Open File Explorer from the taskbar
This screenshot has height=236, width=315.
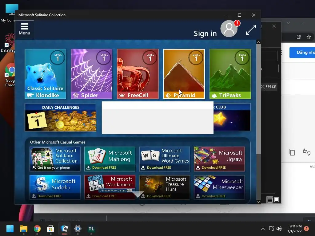(x=23, y=229)
